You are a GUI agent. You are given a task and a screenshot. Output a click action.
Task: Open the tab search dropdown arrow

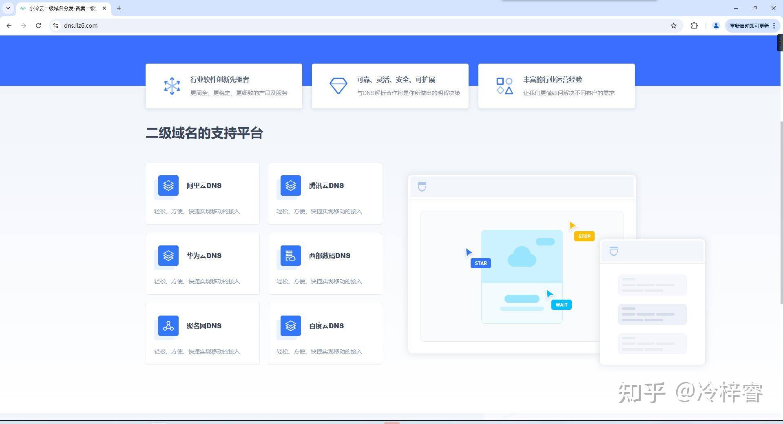point(8,8)
